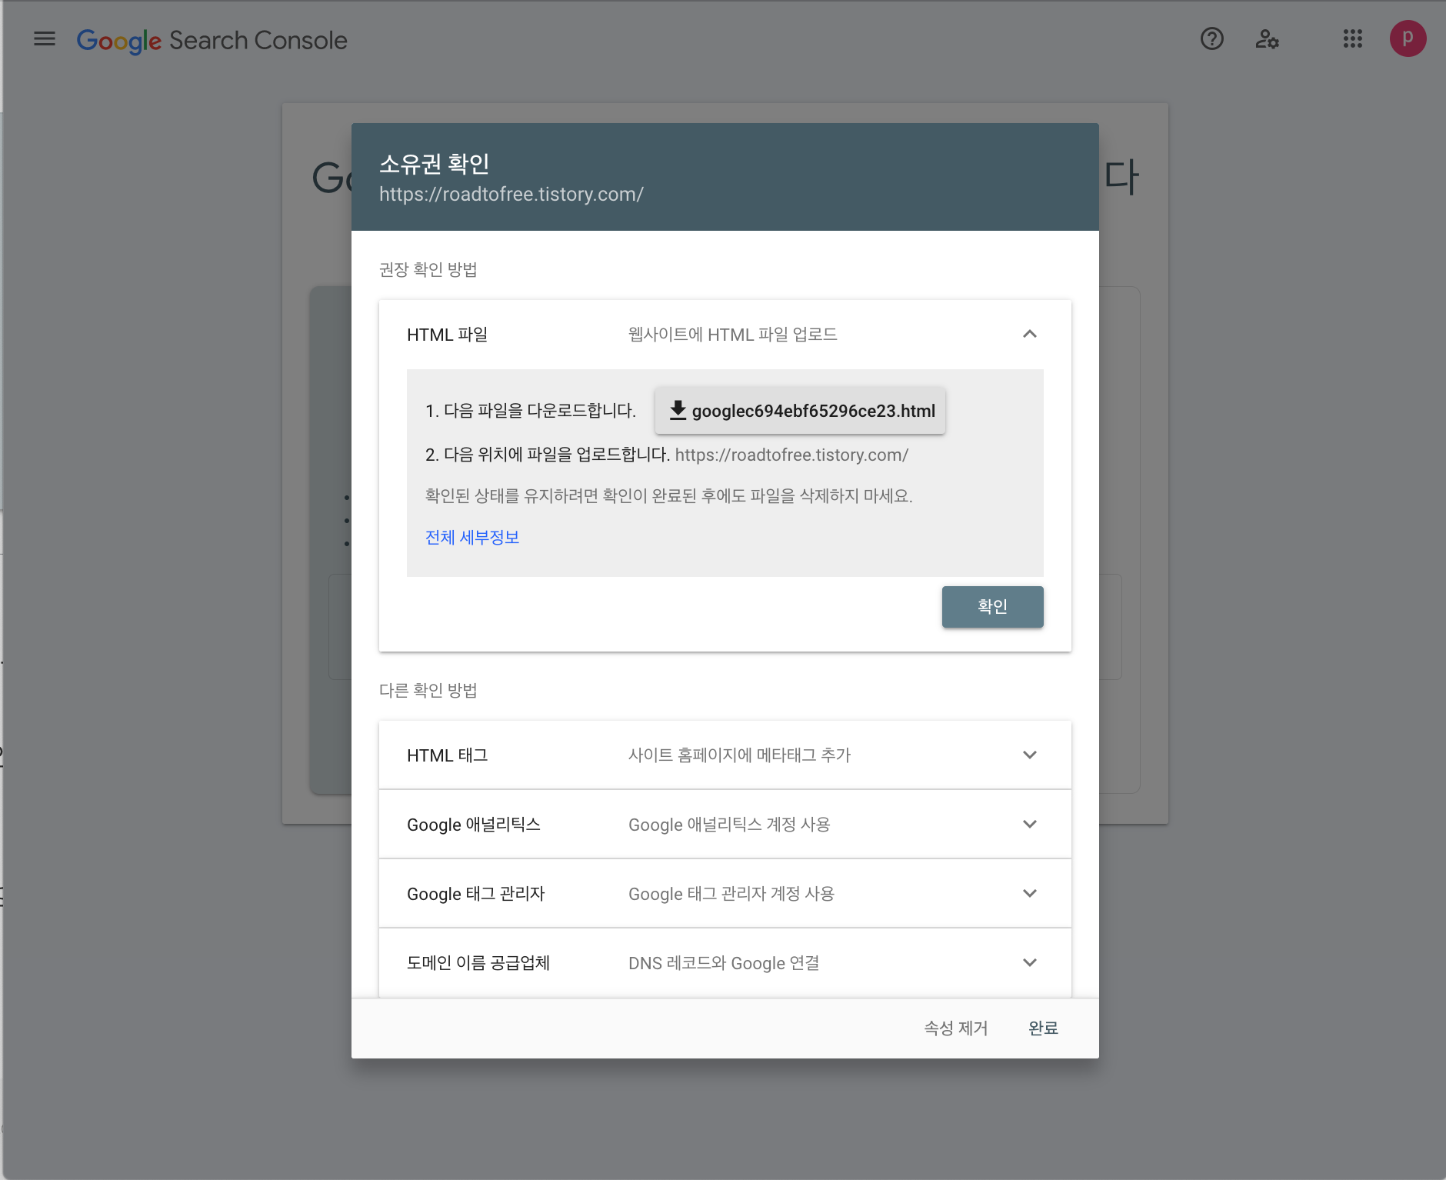1446x1180 pixels.
Task: Open the user settings icon in header
Action: [x=1266, y=39]
